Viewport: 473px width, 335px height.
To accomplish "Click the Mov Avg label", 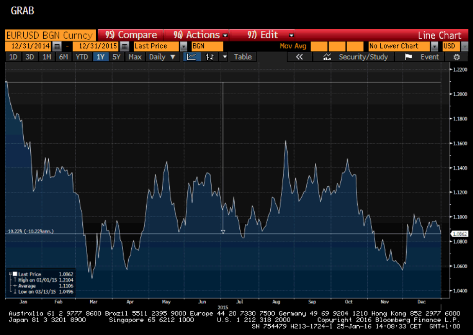I will tap(293, 46).
